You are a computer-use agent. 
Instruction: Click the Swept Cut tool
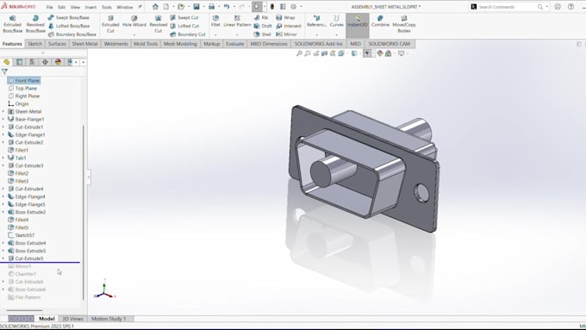[184, 17]
